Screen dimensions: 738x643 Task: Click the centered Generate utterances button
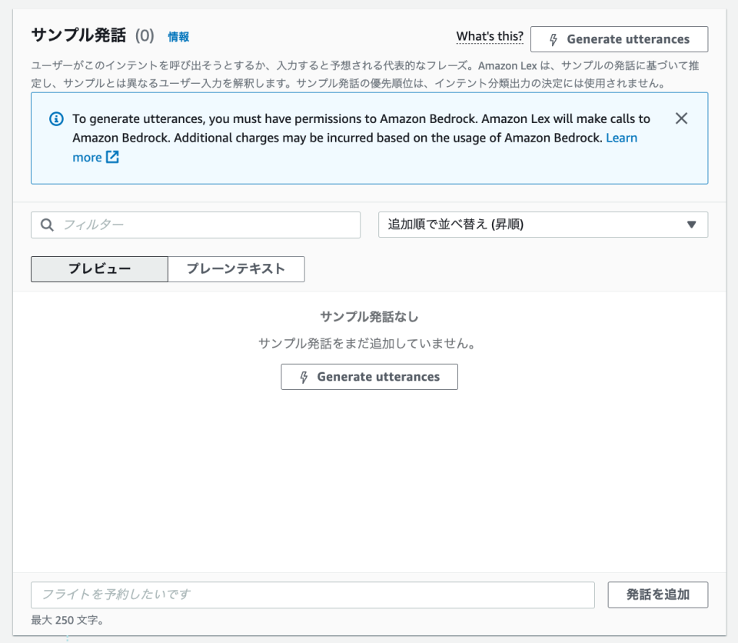[369, 376]
